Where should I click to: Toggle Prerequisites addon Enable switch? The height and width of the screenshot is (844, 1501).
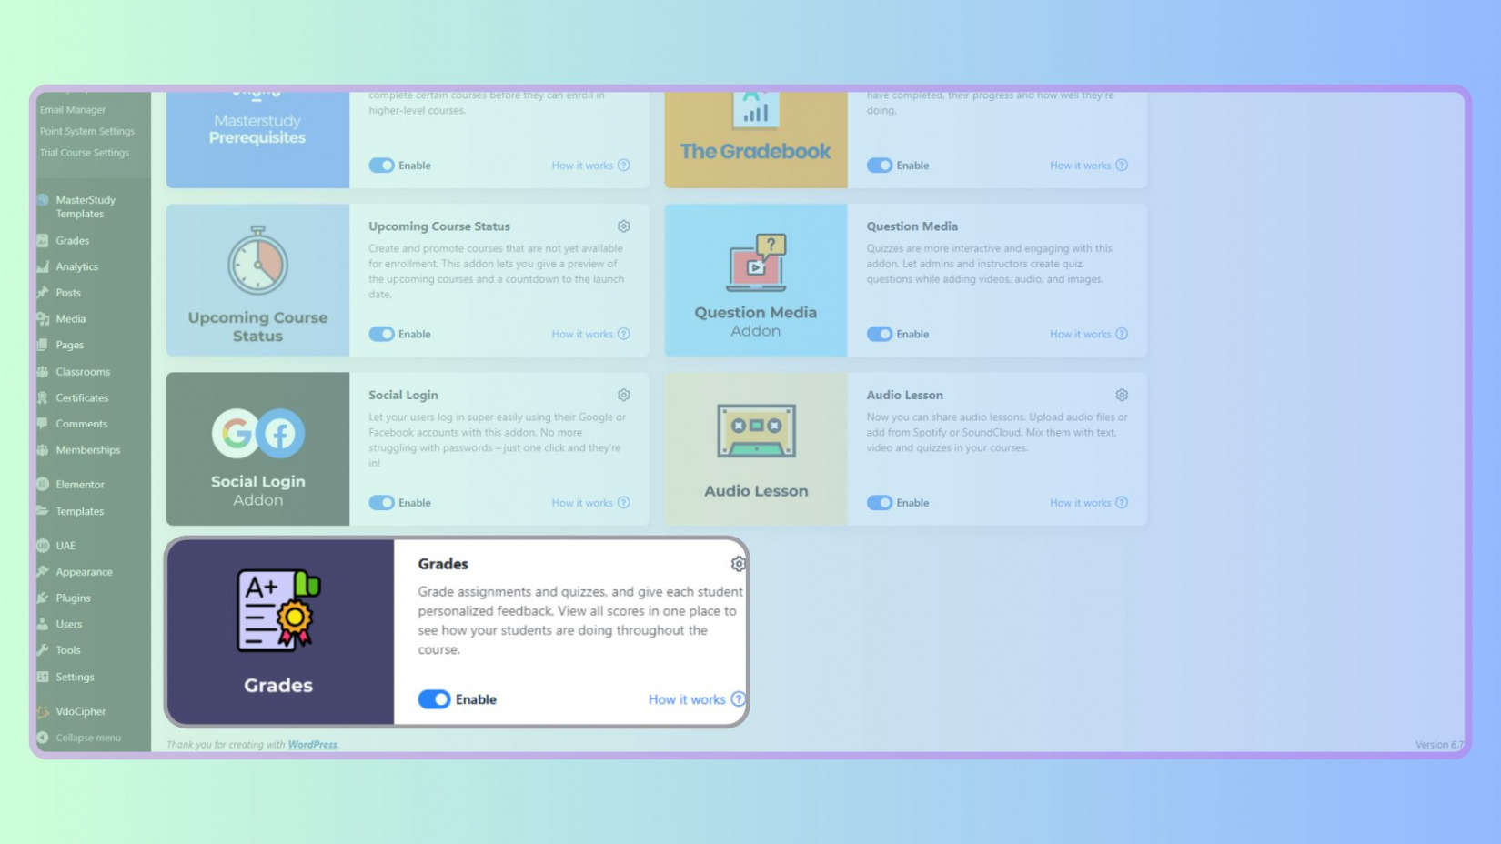click(x=381, y=166)
